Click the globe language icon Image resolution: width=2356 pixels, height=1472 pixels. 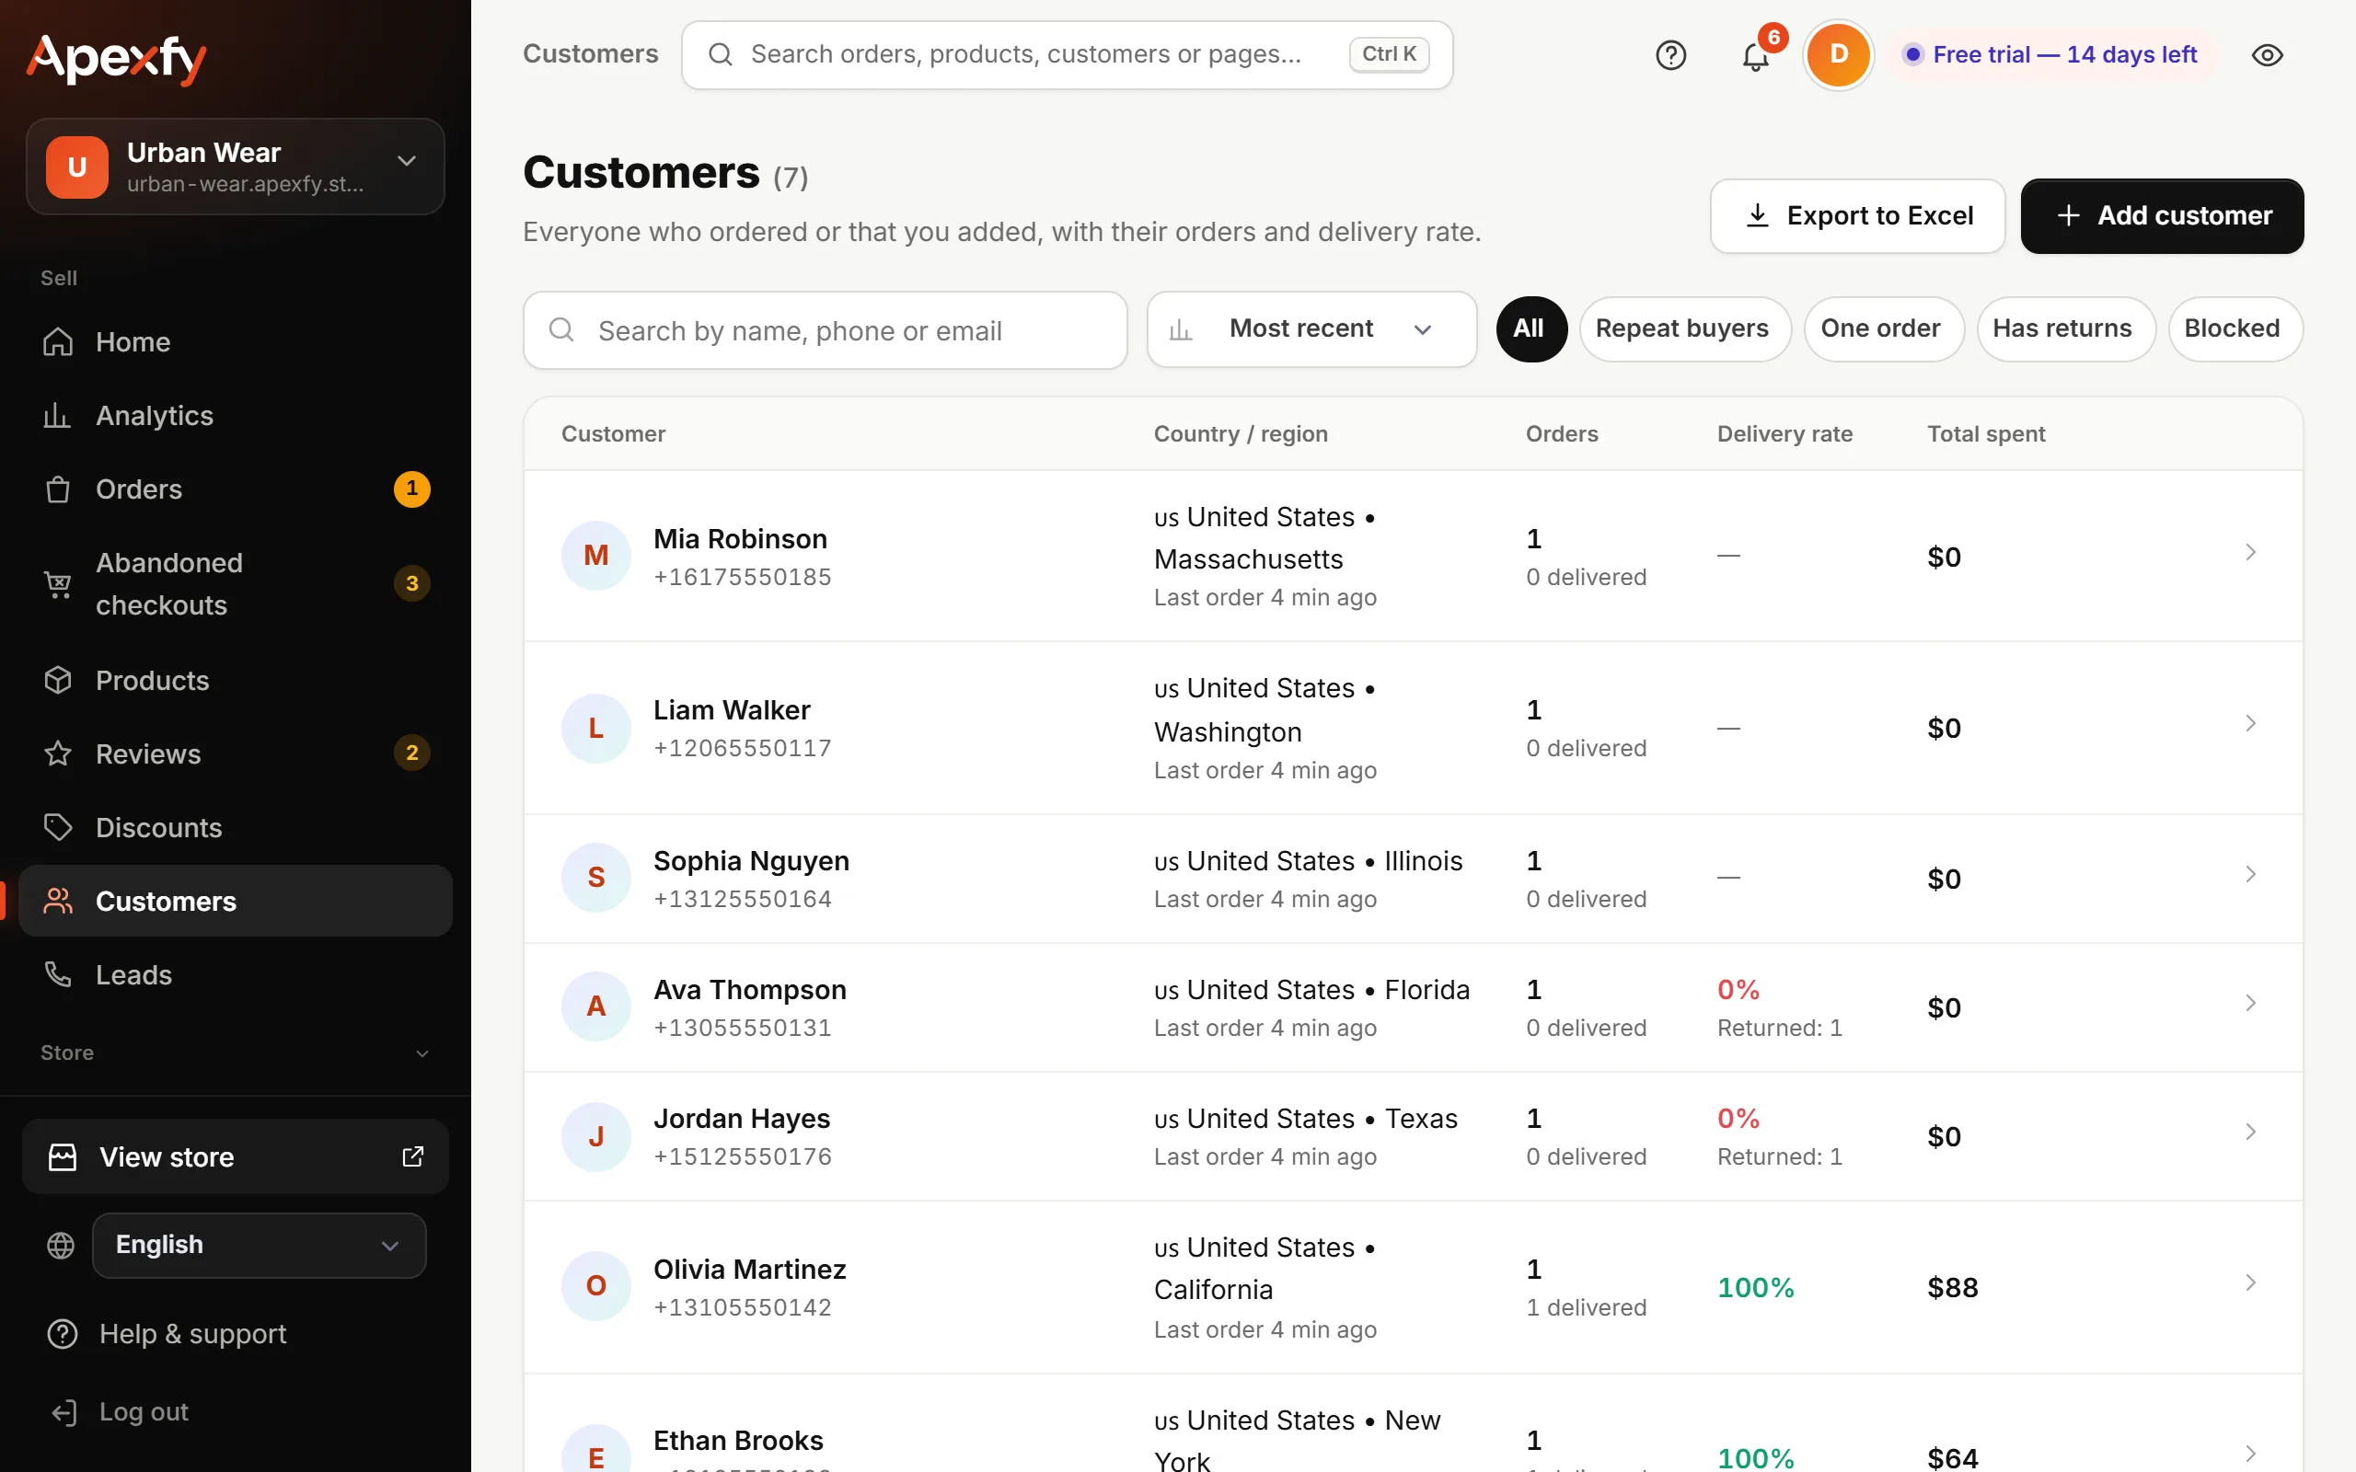coord(61,1245)
